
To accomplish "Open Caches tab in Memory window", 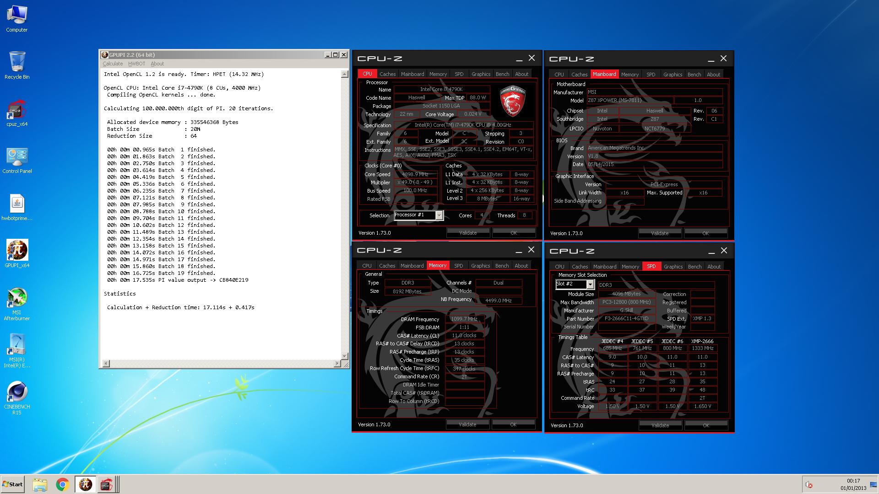I will coord(387,266).
